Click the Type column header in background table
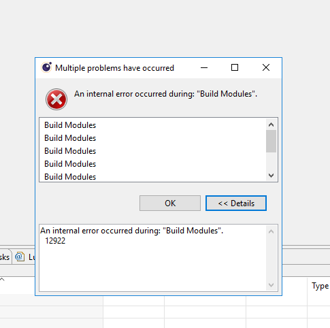 tap(320, 286)
